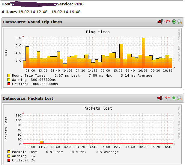Click the Datasource: Round Trip Times header
This screenshot has width=194, height=165.
pyautogui.click(x=32, y=22)
